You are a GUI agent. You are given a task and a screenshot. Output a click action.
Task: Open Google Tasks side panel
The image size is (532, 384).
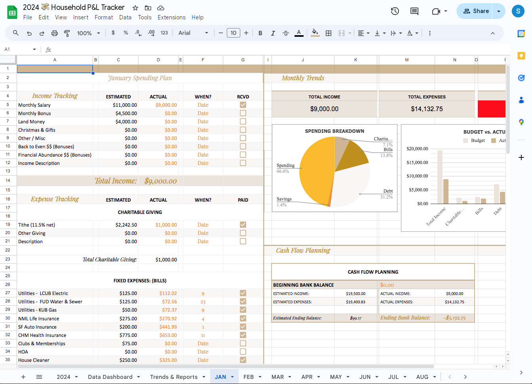point(521,78)
